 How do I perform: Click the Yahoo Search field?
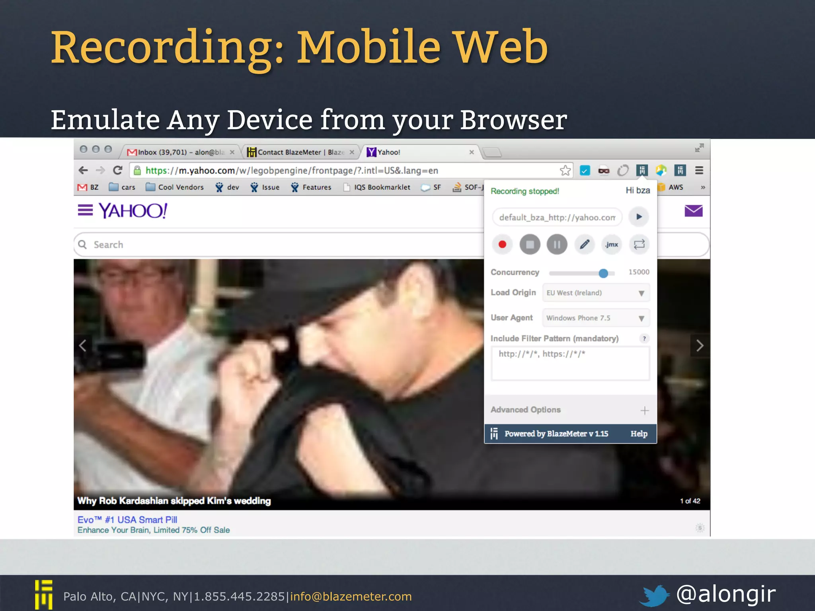[279, 245]
